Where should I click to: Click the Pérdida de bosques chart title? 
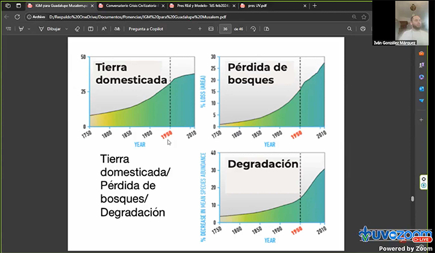click(x=257, y=73)
